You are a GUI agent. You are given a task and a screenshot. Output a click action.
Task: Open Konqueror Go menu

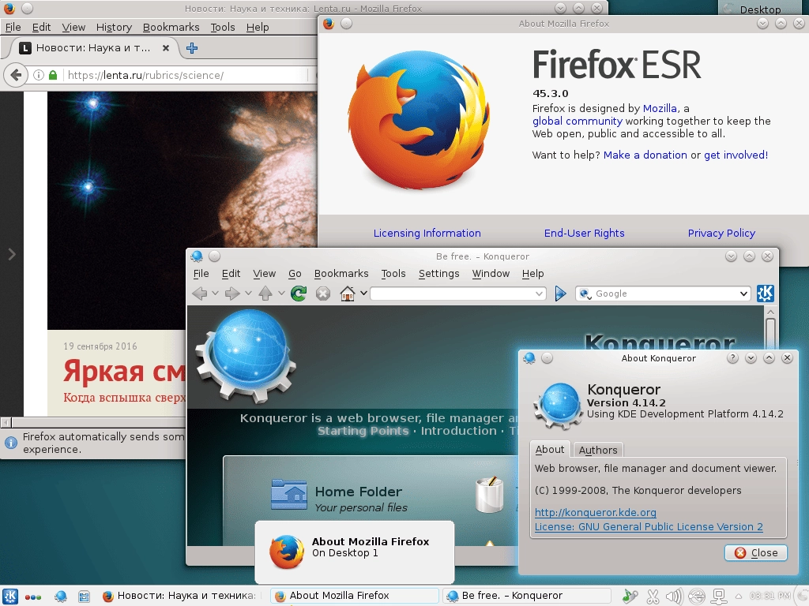point(295,274)
